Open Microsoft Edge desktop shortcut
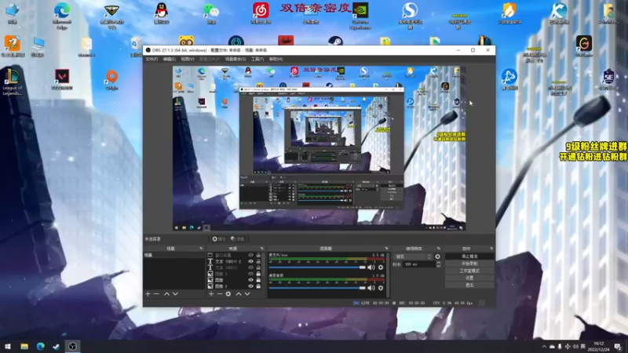The height and width of the screenshot is (353, 628). tap(62, 15)
